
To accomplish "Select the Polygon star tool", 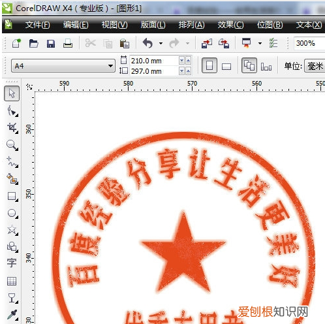I will (x=12, y=230).
